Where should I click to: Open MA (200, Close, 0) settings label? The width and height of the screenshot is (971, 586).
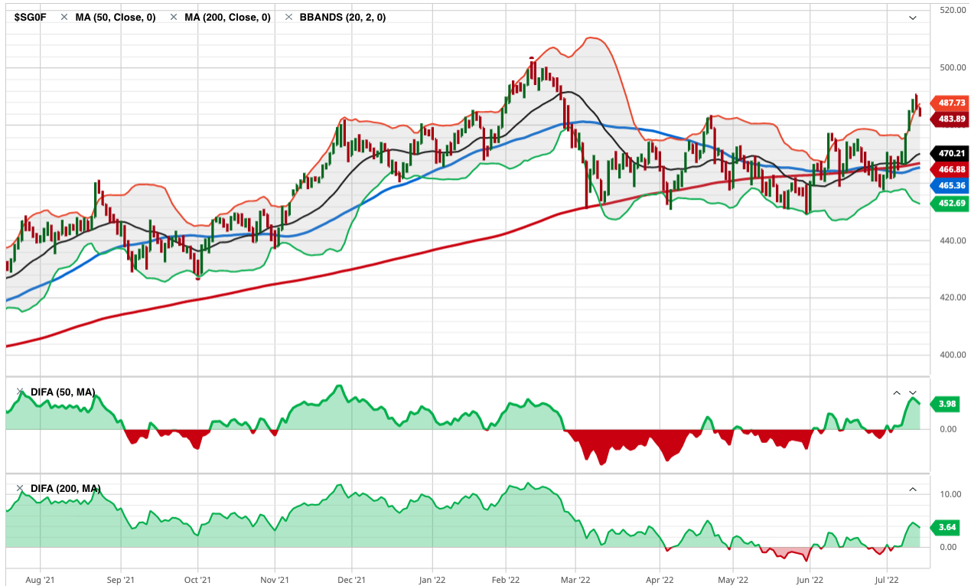pyautogui.click(x=227, y=17)
